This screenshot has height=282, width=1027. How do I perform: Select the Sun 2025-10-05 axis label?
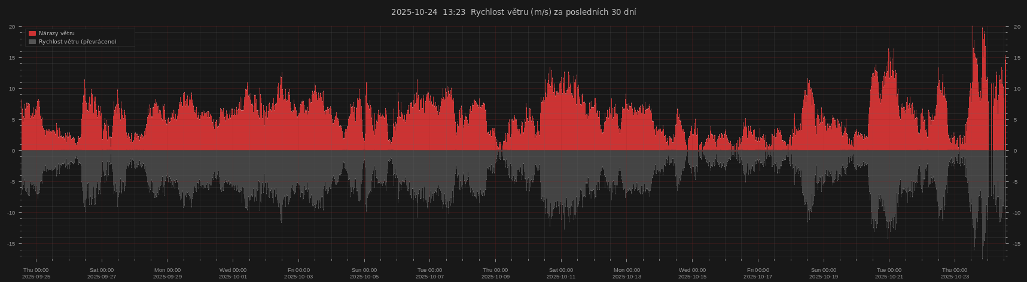pyautogui.click(x=364, y=273)
